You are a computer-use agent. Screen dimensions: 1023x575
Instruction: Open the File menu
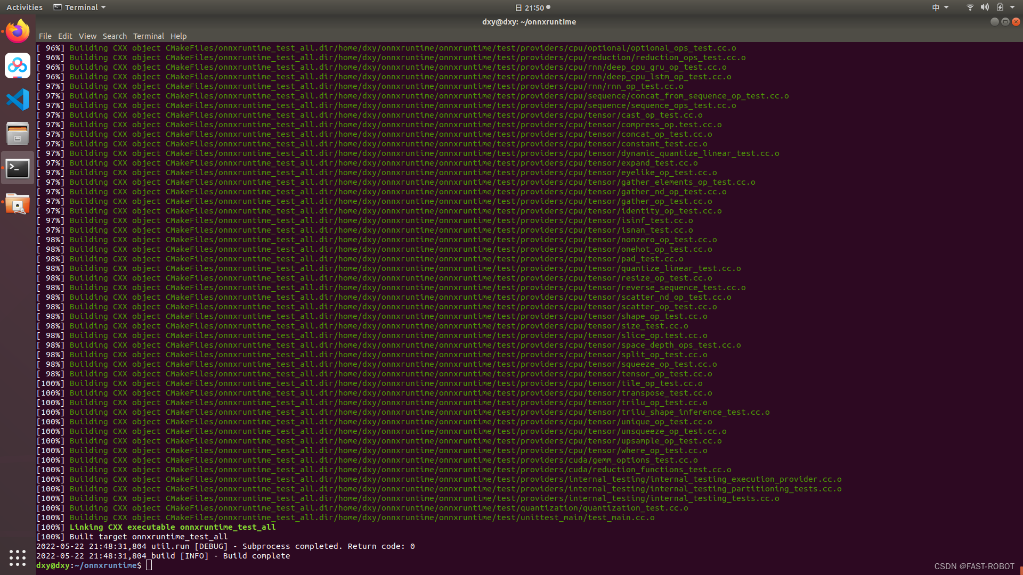(45, 36)
